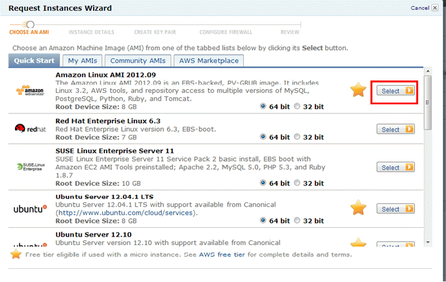Choose 32 bit for Red Hat Enterprise Linux 6.3
The height and width of the screenshot is (282, 446).
click(x=297, y=137)
